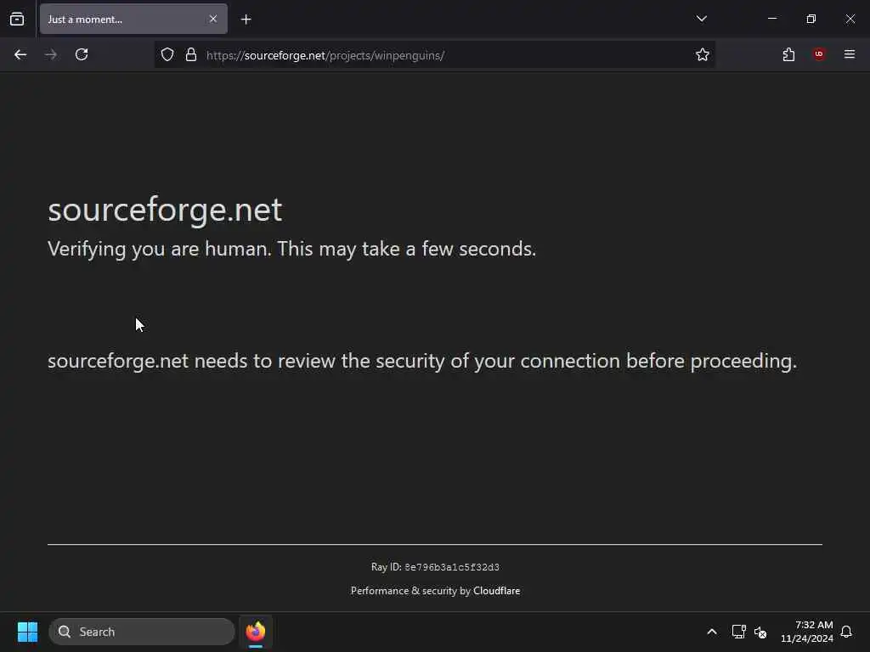The height and width of the screenshot is (652, 870).
Task: Open the uBlock Origin toolbar icon
Action: point(819,54)
